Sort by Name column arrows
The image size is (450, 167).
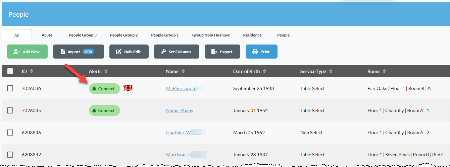[x=183, y=71]
